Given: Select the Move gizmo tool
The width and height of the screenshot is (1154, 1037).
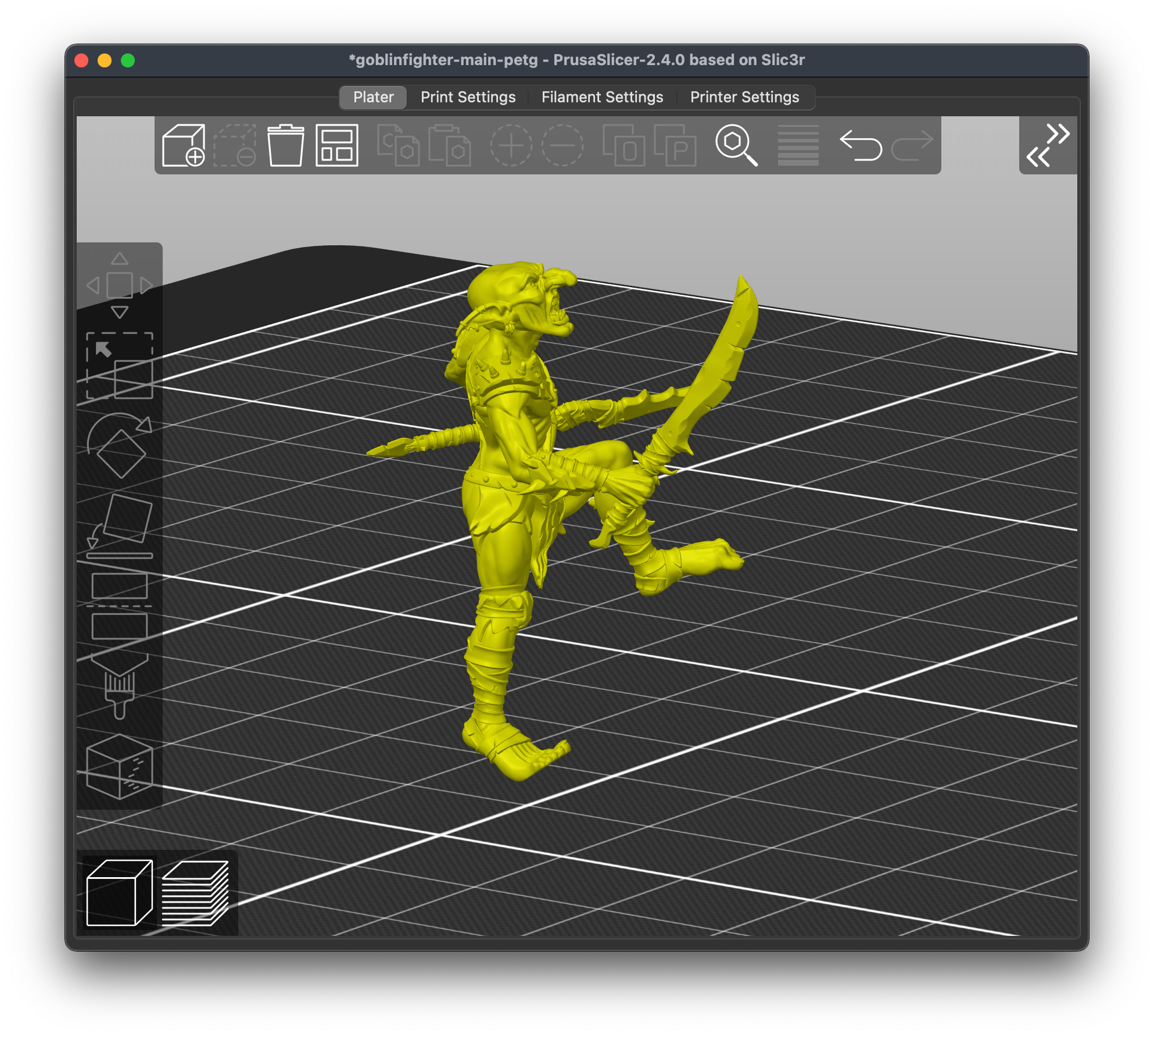Looking at the screenshot, I should click(120, 285).
